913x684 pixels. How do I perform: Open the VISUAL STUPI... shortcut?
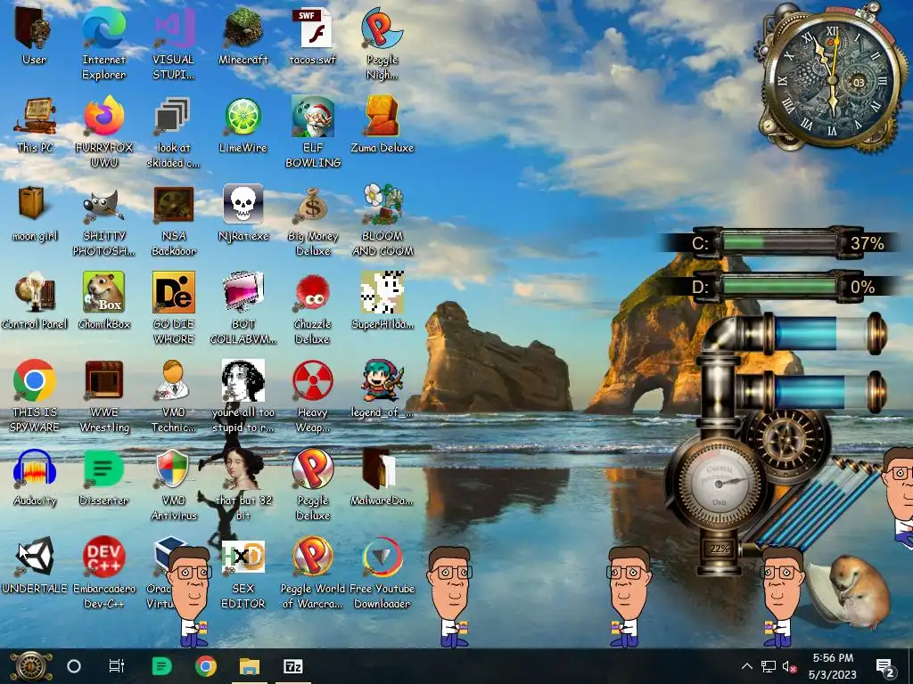pyautogui.click(x=174, y=41)
